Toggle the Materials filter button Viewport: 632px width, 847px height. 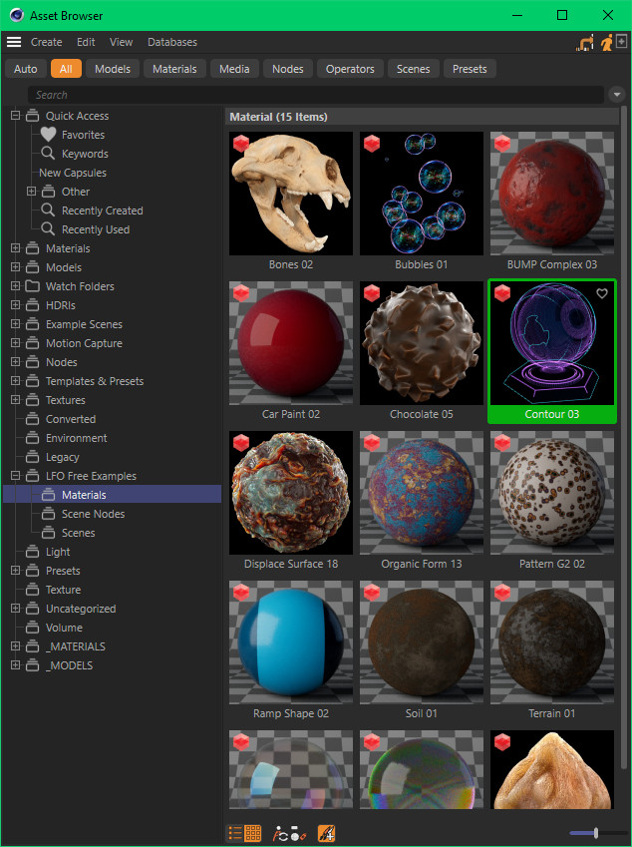pos(174,69)
